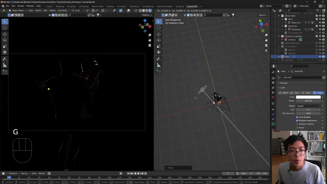Choose the Rotate tool in right viewport
The width and height of the screenshot is (327, 184).
[x=159, y=40]
